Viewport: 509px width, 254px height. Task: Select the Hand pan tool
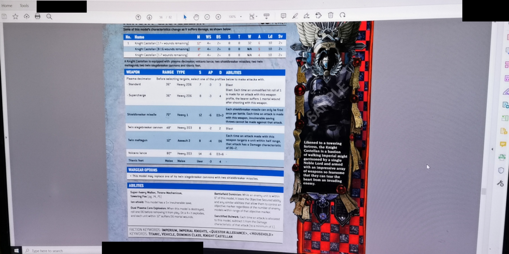point(196,17)
